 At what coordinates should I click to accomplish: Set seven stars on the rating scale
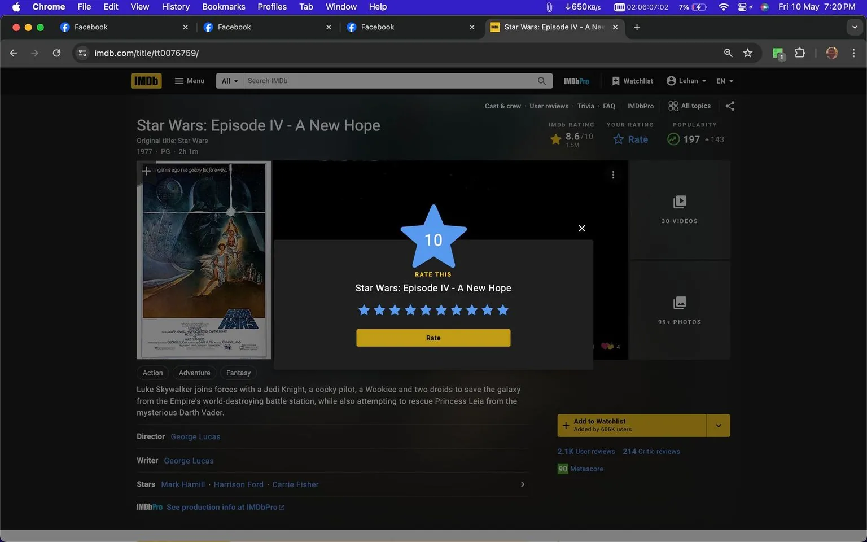[x=456, y=309]
